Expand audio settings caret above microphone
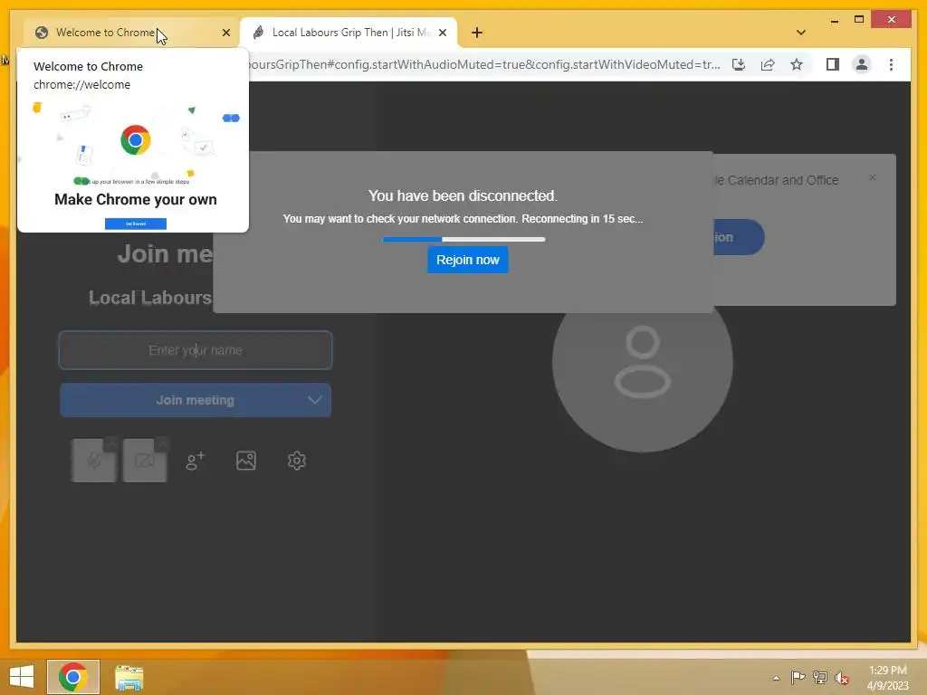This screenshot has width=927, height=695. click(111, 443)
